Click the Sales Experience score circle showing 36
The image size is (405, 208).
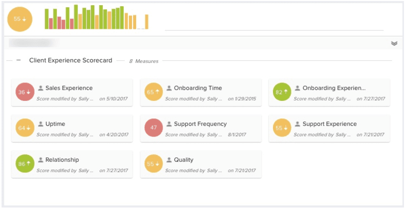25,92
